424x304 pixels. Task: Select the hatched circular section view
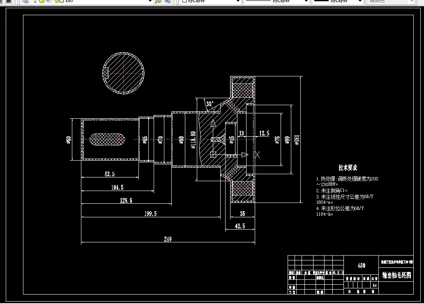(123, 73)
